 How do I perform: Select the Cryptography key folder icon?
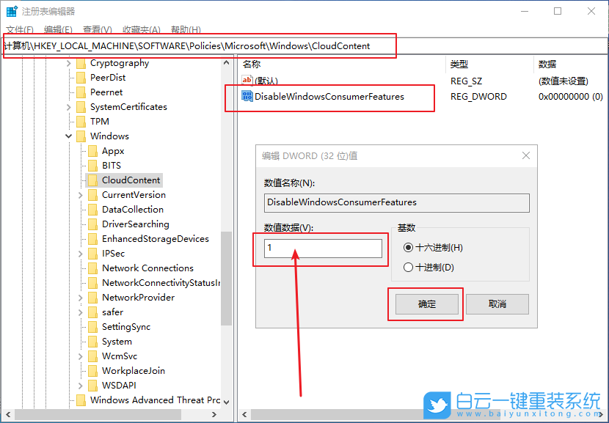tap(82, 62)
